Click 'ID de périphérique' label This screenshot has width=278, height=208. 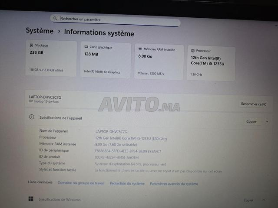point(54,150)
